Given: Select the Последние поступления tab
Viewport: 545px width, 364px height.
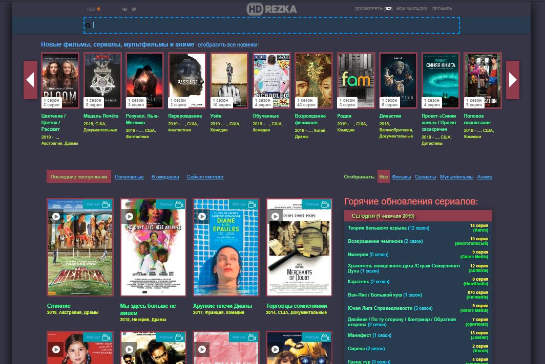Looking at the screenshot, I should [x=79, y=176].
